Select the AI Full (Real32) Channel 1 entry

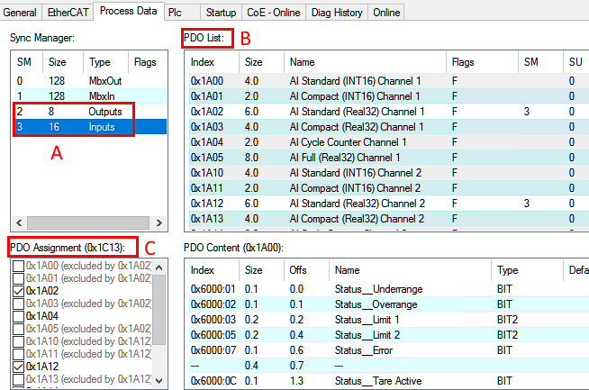[x=360, y=157]
